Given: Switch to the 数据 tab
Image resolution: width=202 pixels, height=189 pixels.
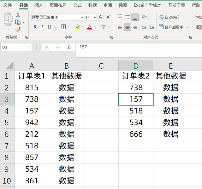Looking at the screenshot, I should pyautogui.click(x=92, y=5).
